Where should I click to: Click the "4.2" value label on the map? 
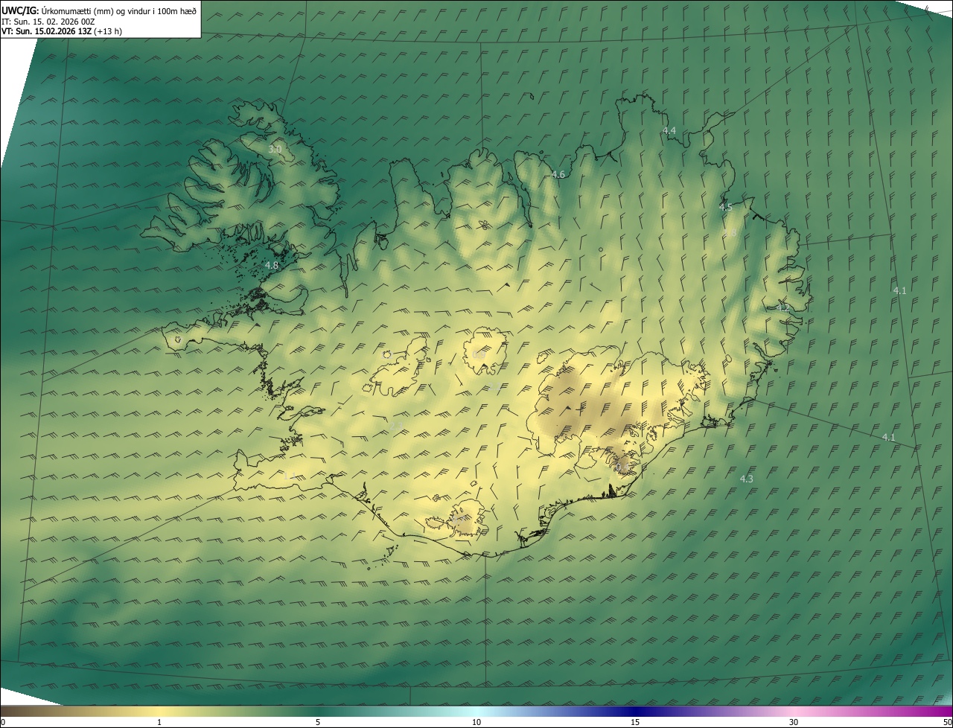pyautogui.click(x=783, y=307)
